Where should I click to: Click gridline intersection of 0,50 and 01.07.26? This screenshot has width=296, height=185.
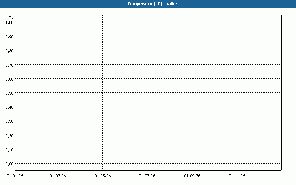tap(147, 92)
